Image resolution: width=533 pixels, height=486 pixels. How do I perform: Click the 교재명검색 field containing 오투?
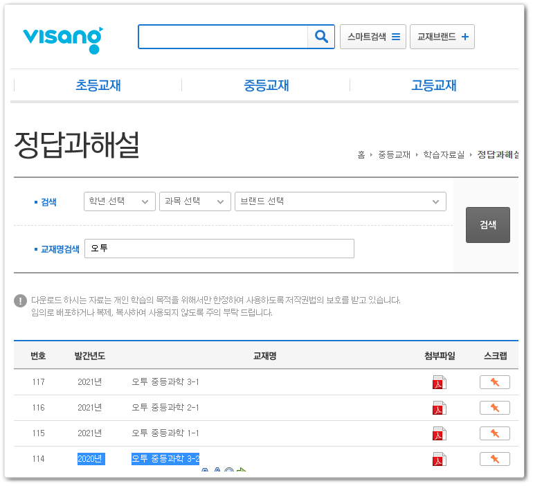(x=219, y=249)
